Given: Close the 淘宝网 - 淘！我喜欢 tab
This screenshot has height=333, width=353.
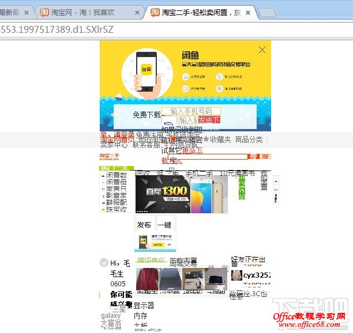Looking at the screenshot, I should [137, 13].
